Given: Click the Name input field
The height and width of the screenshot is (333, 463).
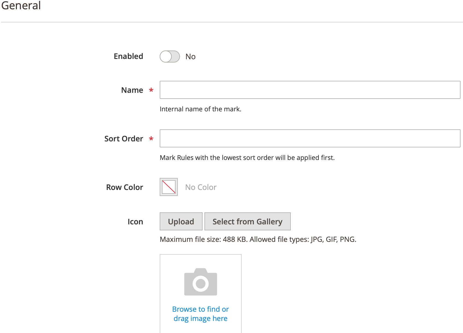Looking at the screenshot, I should [x=310, y=90].
